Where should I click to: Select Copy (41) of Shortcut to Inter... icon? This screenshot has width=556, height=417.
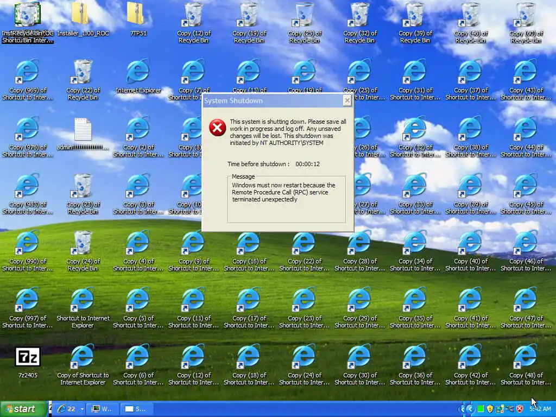coord(470,308)
